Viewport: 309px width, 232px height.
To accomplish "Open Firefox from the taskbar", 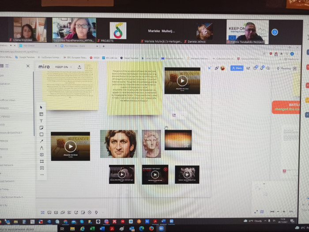I will 151,228.
